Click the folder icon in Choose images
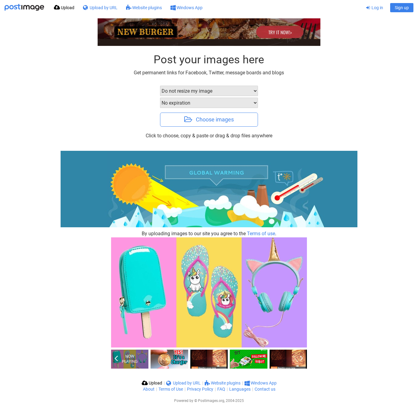Image resolution: width=418 pixels, height=405 pixels. [188, 119]
